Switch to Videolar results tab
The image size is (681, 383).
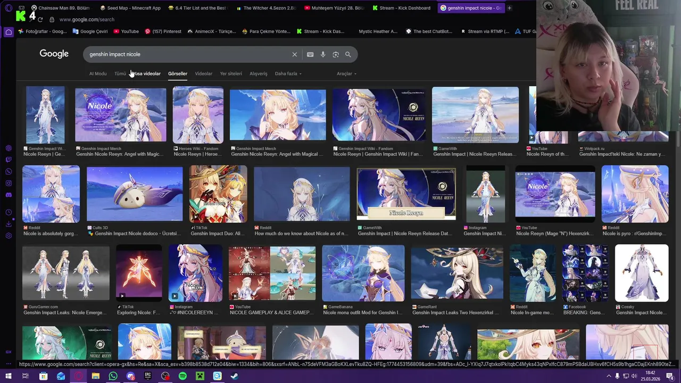[x=203, y=73]
